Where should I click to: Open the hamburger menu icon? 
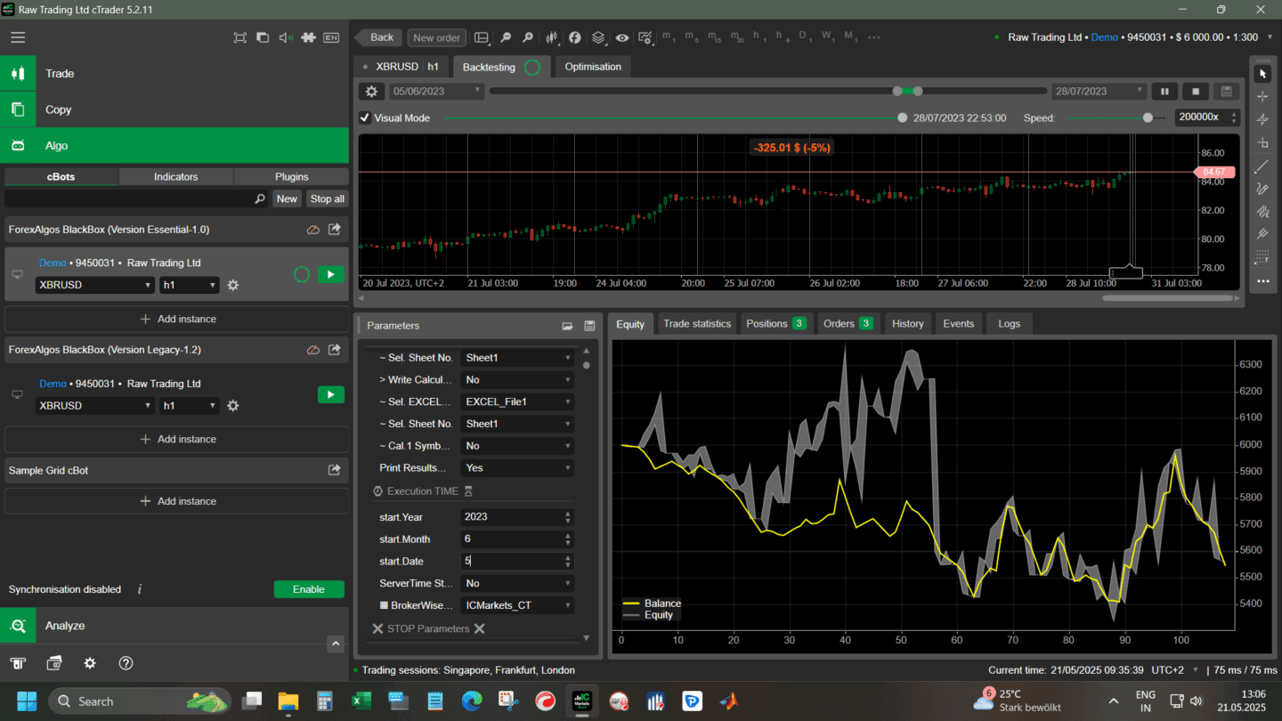(18, 37)
